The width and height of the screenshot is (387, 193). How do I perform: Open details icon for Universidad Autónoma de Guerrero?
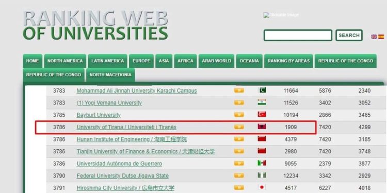point(239,163)
